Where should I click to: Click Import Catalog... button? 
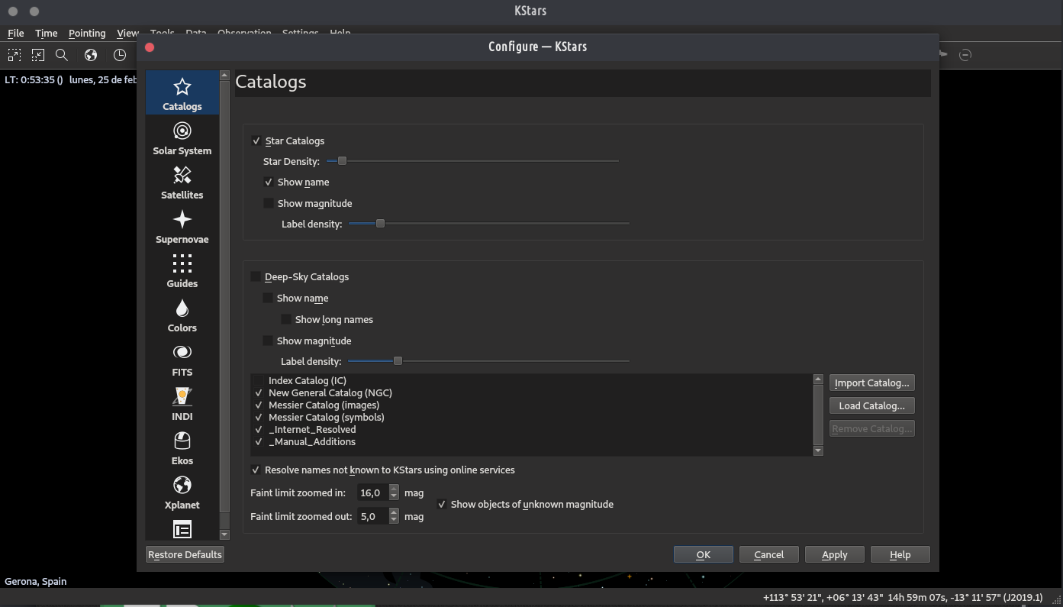(x=872, y=383)
